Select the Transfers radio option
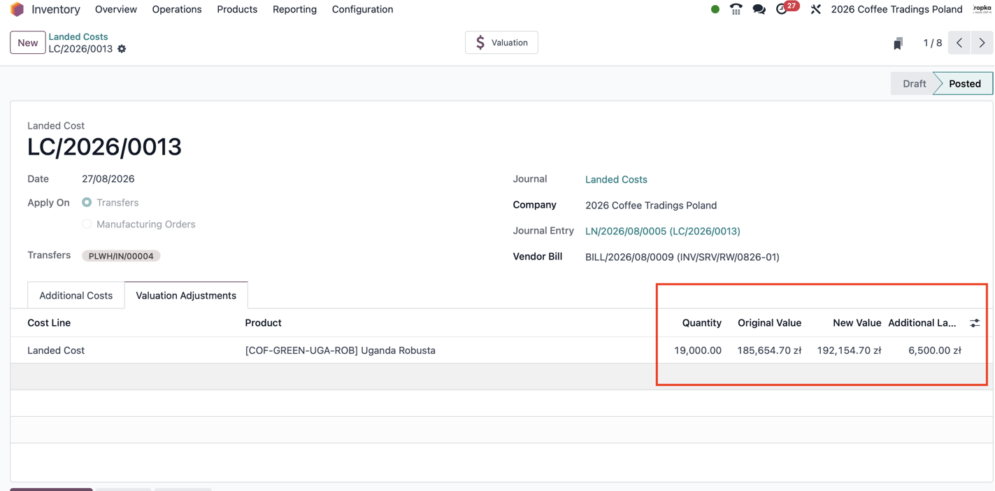Viewport: 995px width, 491px height. coord(87,202)
